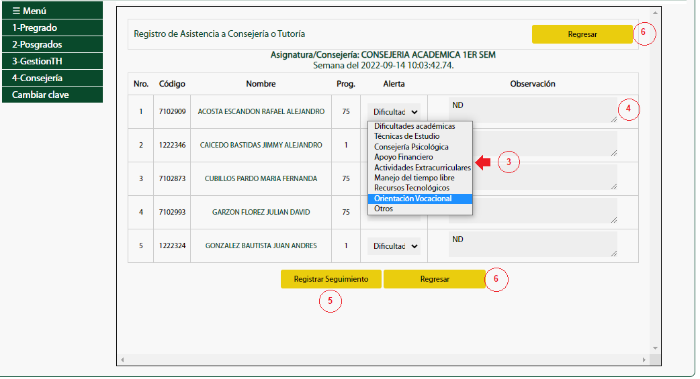Open the Alerta dropdown for Gonzalez Bautista
This screenshot has width=700, height=379.
pyautogui.click(x=394, y=246)
